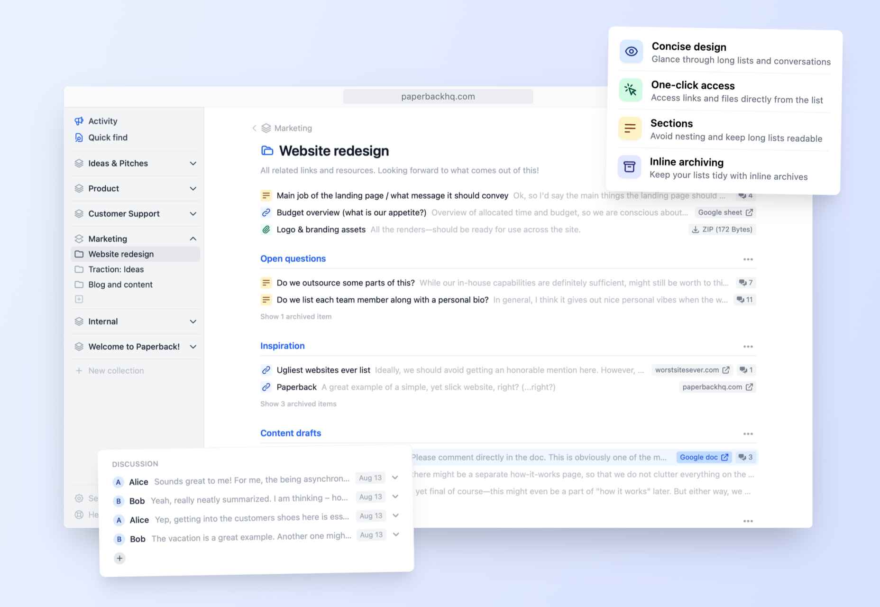The height and width of the screenshot is (607, 880).
Task: Add a new discussion comment with plus
Action: click(119, 558)
